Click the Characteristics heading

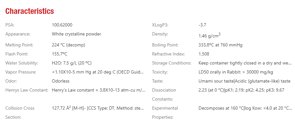29,11
